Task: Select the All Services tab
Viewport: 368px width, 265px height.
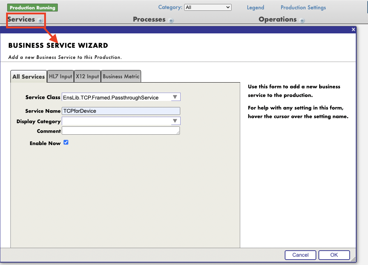Action: [28, 76]
